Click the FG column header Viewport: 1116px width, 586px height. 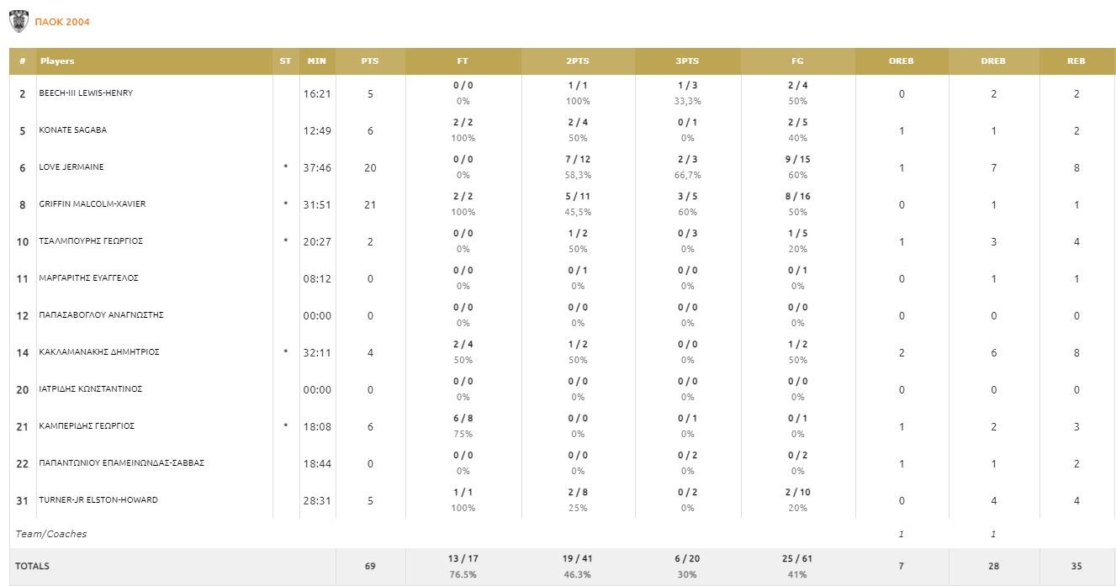pyautogui.click(x=797, y=61)
